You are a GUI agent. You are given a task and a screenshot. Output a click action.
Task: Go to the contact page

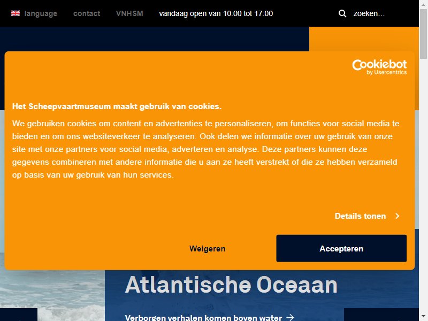tap(87, 13)
